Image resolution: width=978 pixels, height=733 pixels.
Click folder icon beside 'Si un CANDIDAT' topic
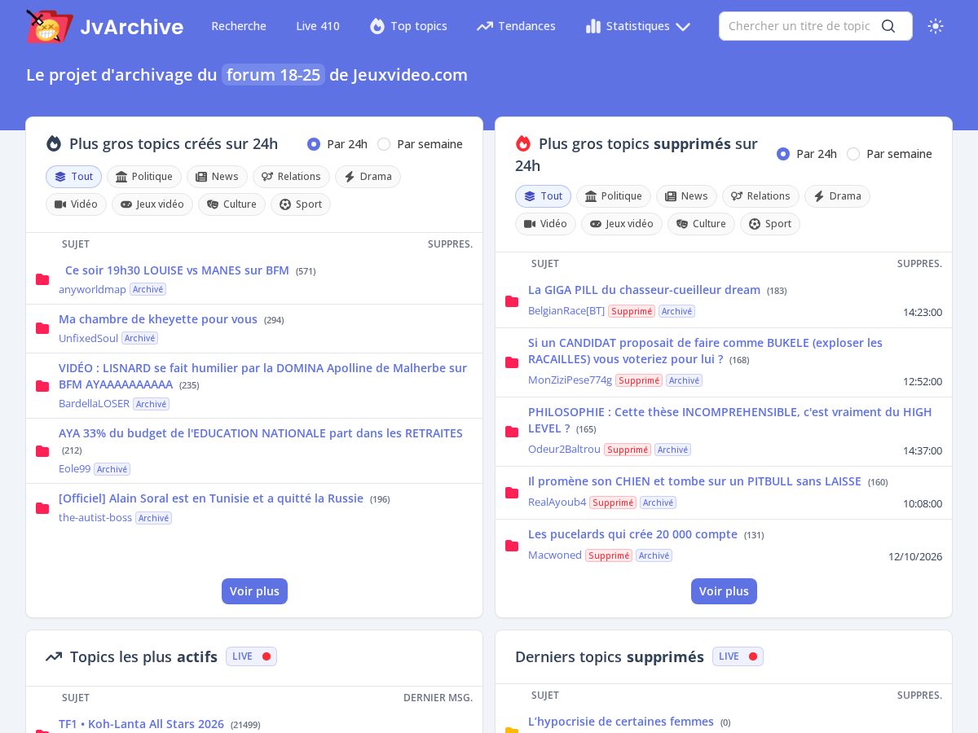512,362
